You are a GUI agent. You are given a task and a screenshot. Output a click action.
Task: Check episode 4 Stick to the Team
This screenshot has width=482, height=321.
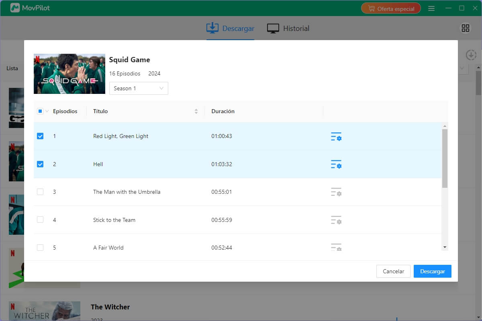(x=40, y=220)
